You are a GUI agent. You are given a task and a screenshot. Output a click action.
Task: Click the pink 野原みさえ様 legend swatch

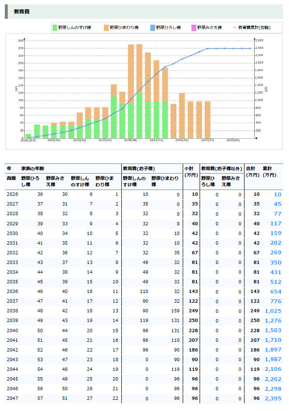[x=194, y=28]
